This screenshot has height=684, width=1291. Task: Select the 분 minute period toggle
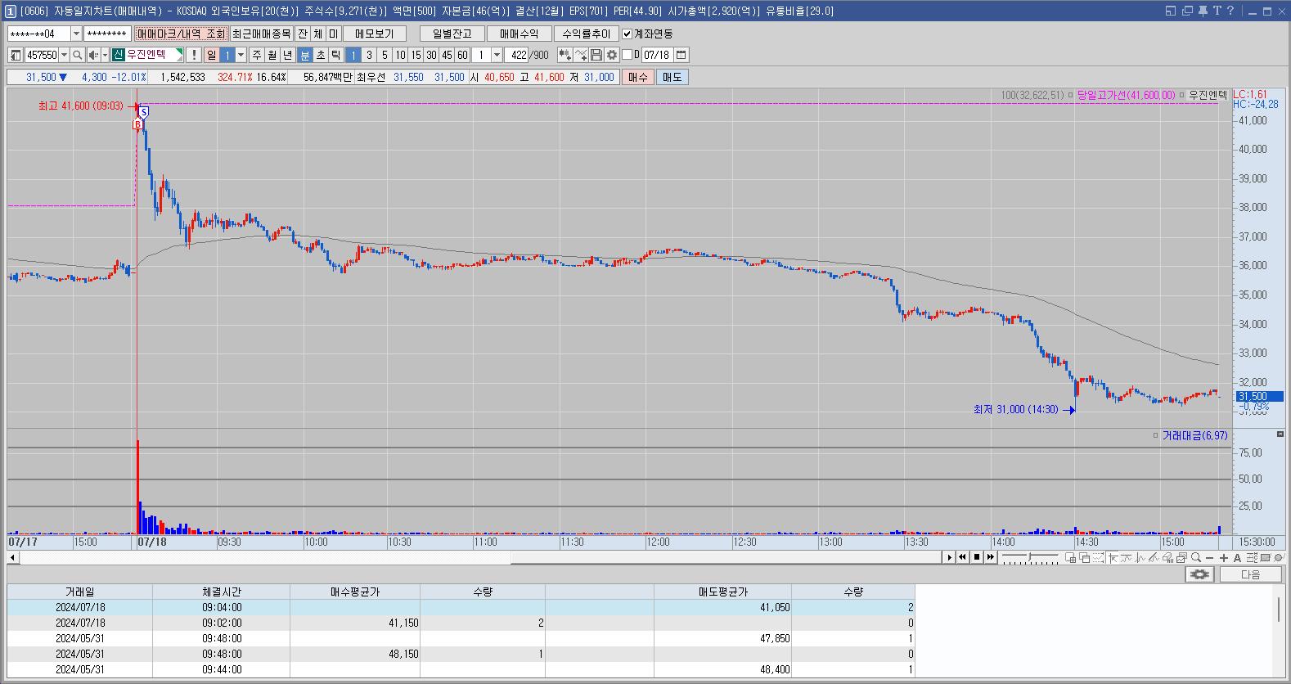click(305, 55)
